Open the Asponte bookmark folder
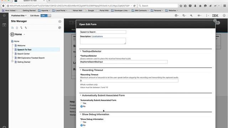The image size is (228, 128). 44,10
